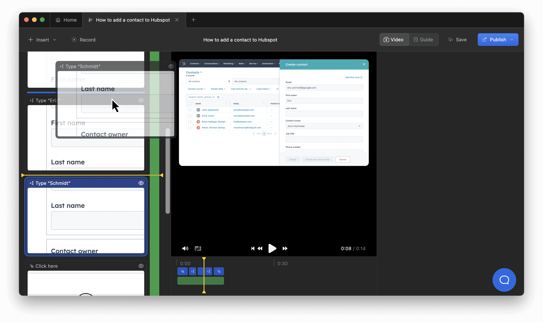Check the John Appleseed row checkbox in preview
Image resolution: width=543 pixels, height=322 pixels.
(x=190, y=110)
